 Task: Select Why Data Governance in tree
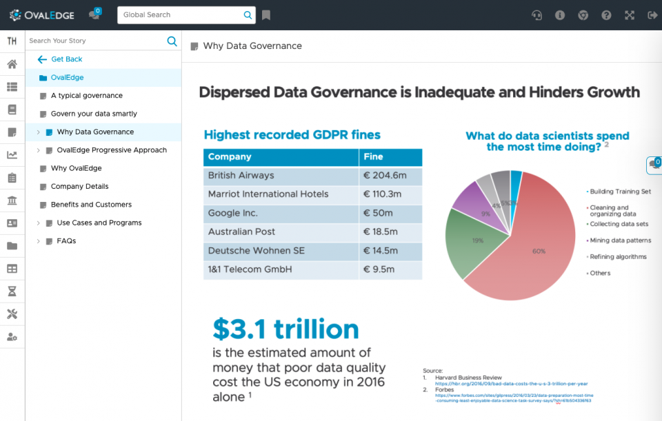95,132
